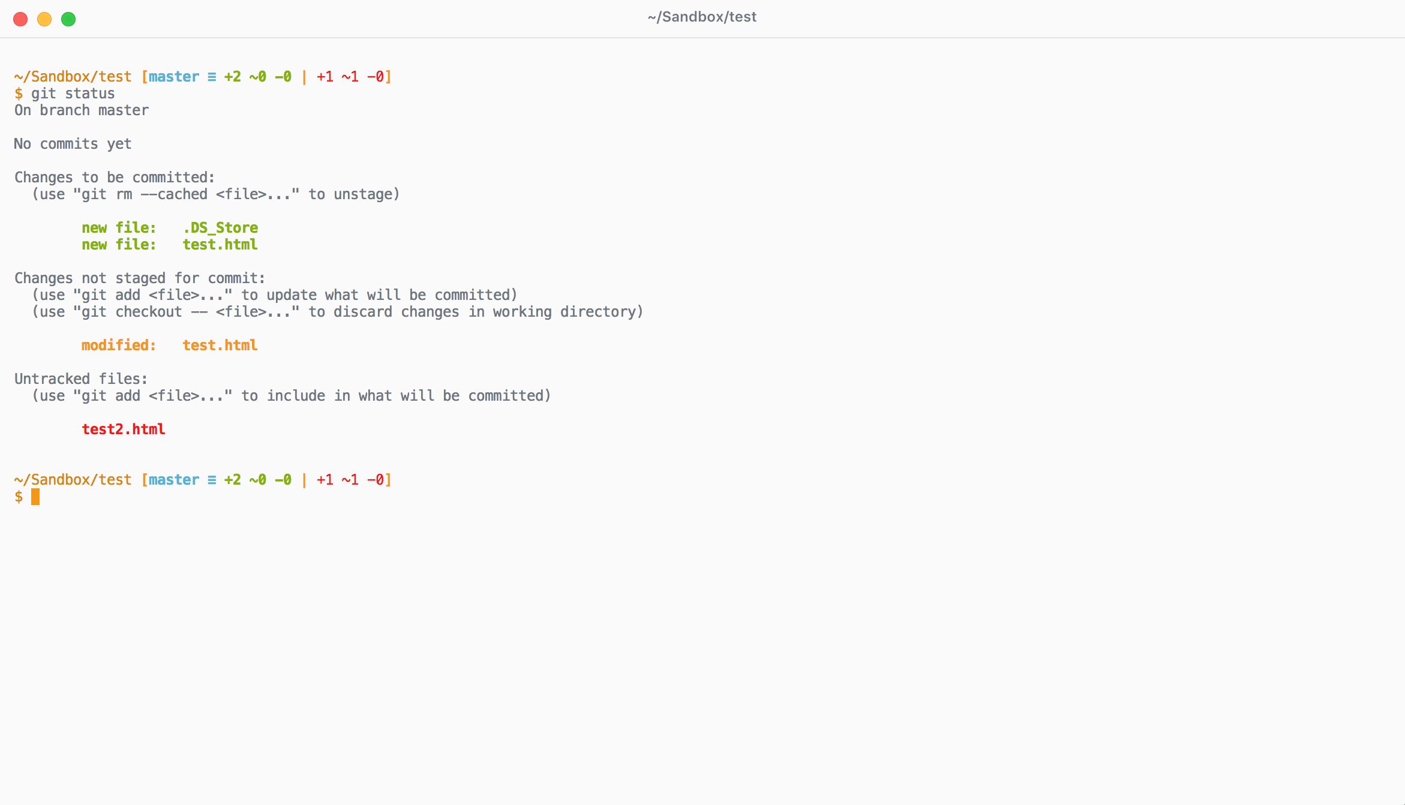The height and width of the screenshot is (805, 1405).
Task: Click 'master' in the bottom prompt line
Action: [174, 480]
